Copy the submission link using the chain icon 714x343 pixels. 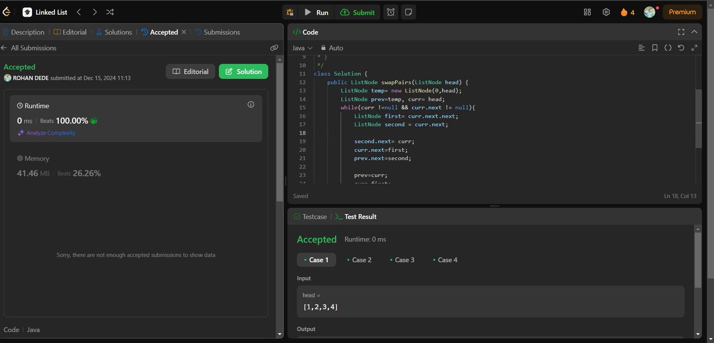[274, 47]
